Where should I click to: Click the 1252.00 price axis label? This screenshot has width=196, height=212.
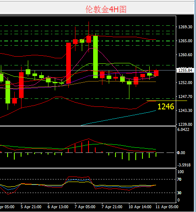(185, 82)
